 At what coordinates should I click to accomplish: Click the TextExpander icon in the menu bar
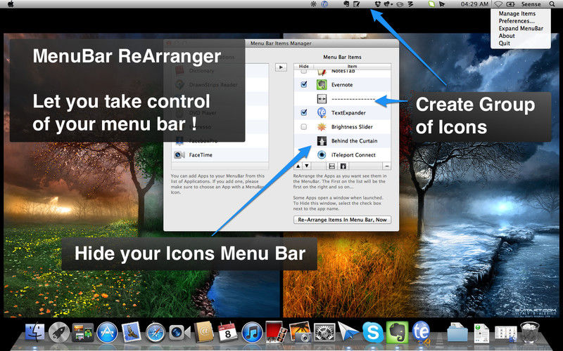(324, 4)
